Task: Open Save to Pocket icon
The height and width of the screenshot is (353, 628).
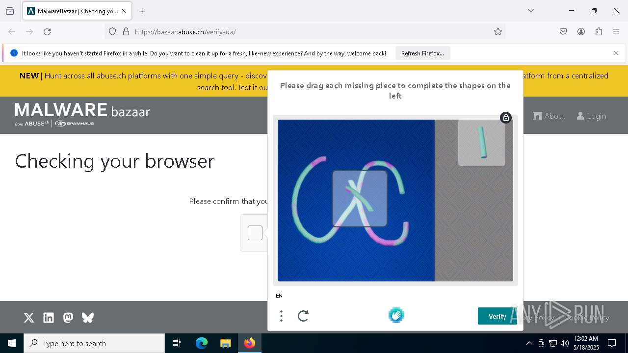Action: [563, 32]
